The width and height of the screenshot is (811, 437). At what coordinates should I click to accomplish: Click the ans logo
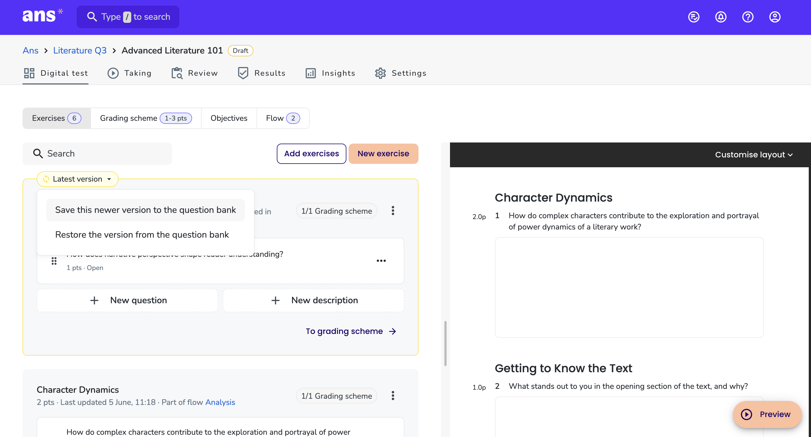click(43, 16)
